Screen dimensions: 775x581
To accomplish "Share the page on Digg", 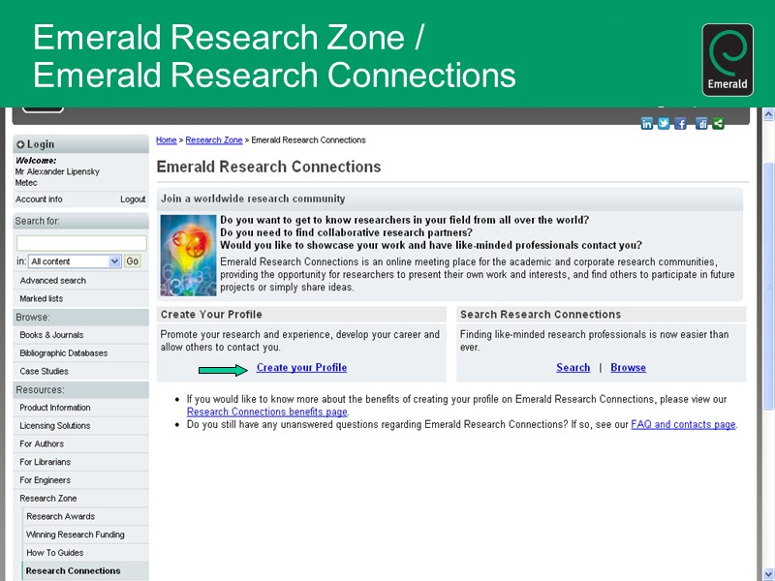I will [x=701, y=123].
